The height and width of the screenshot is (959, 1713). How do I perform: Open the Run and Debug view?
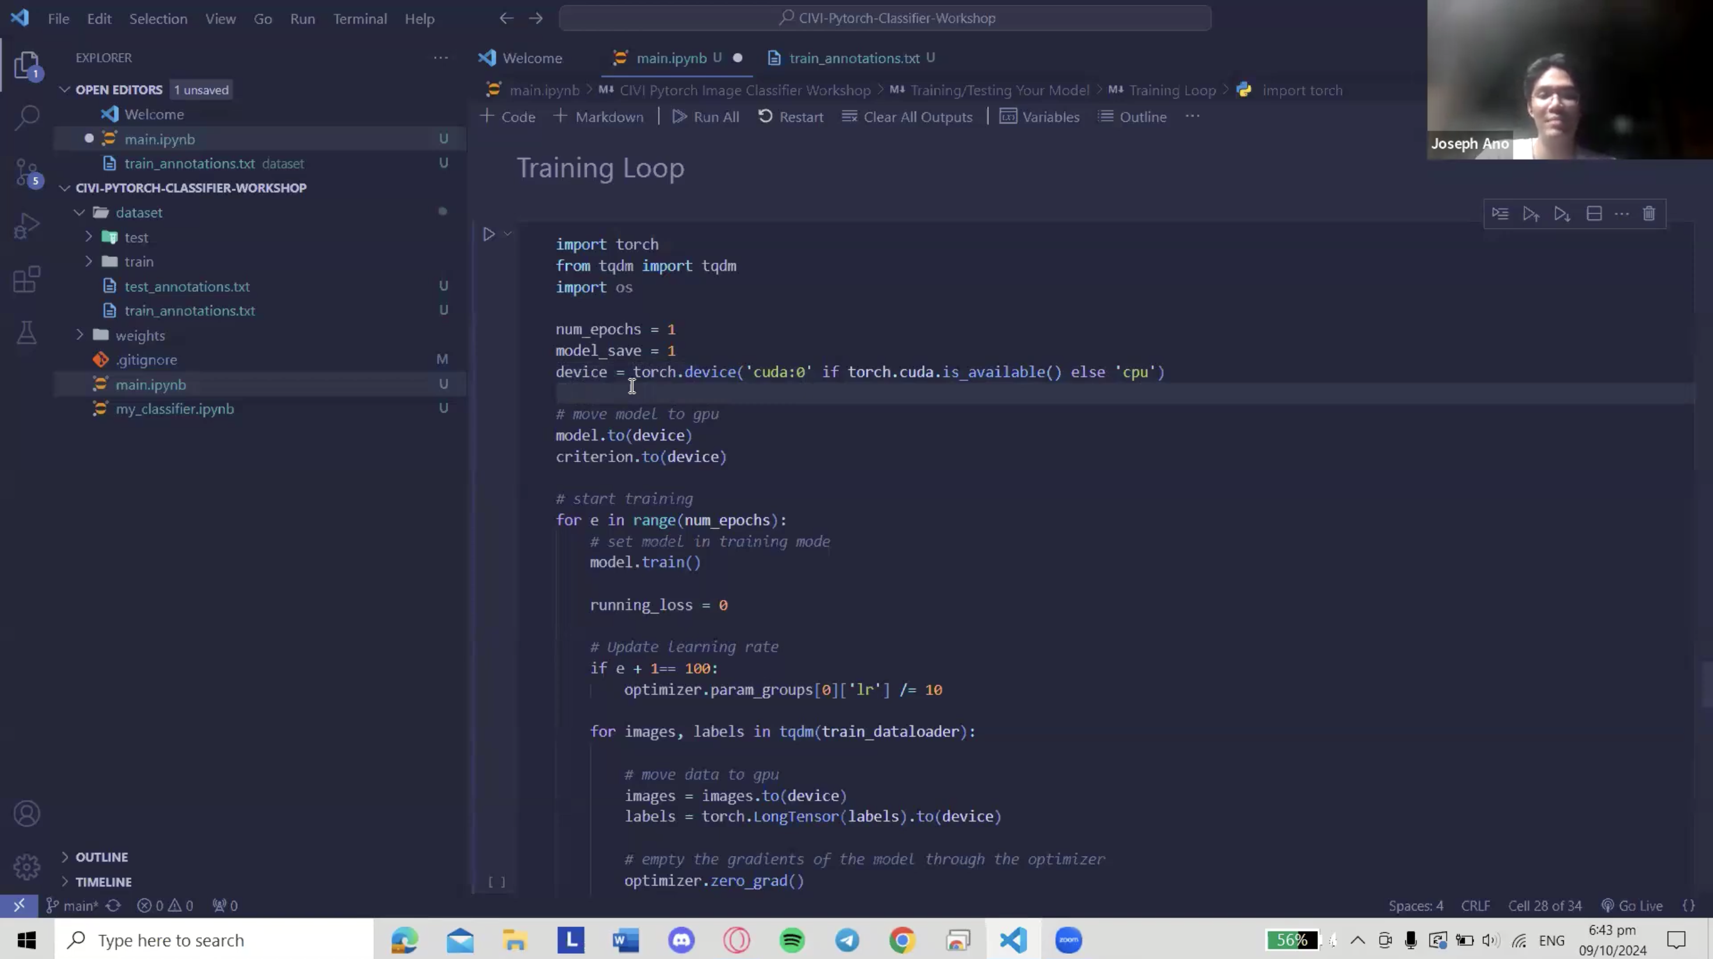click(x=27, y=226)
